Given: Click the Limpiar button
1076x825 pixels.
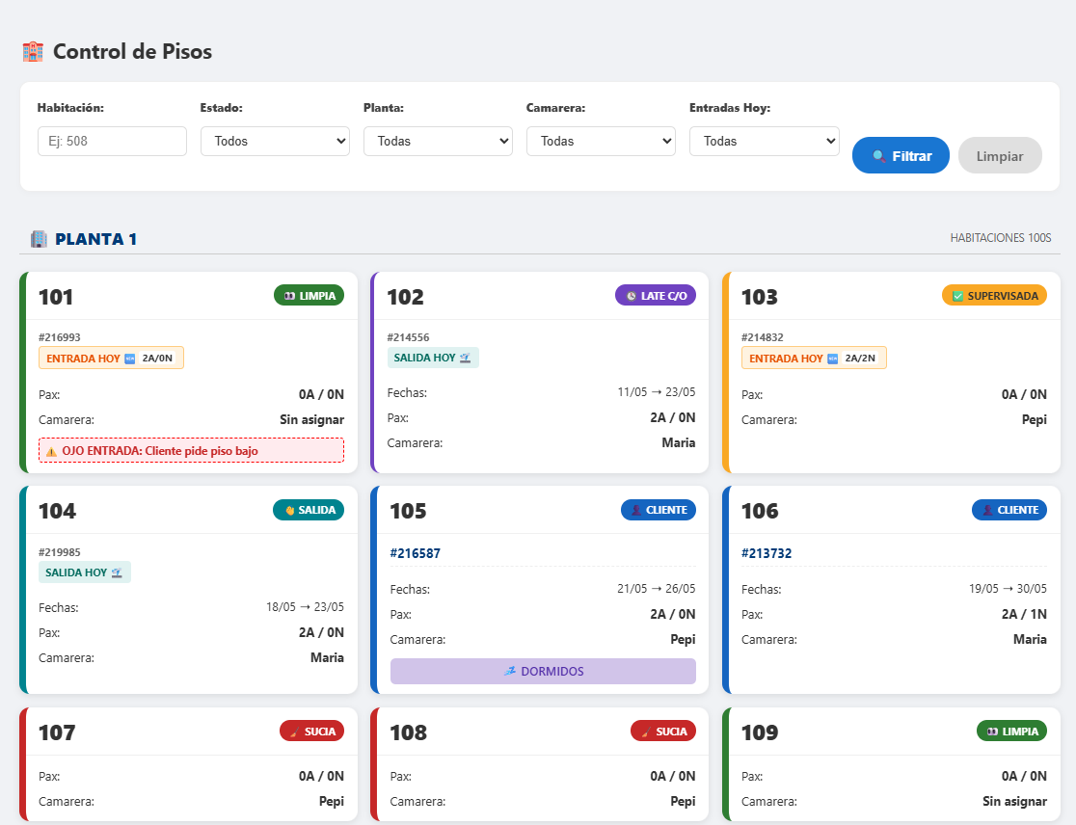Looking at the screenshot, I should [1000, 156].
